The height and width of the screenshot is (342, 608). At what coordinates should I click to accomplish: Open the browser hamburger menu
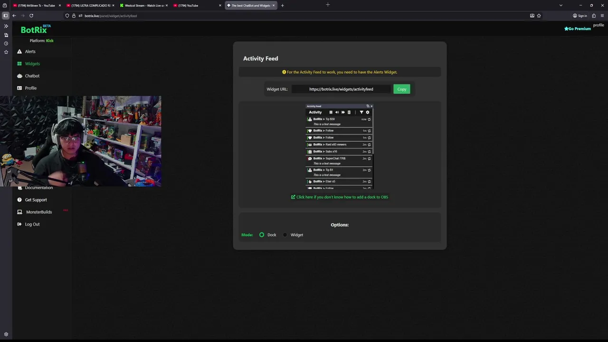pos(602,16)
